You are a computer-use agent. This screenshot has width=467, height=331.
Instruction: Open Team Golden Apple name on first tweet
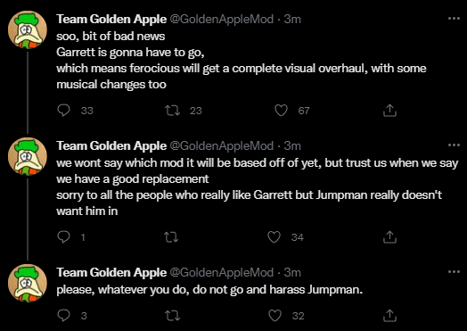click(x=111, y=19)
